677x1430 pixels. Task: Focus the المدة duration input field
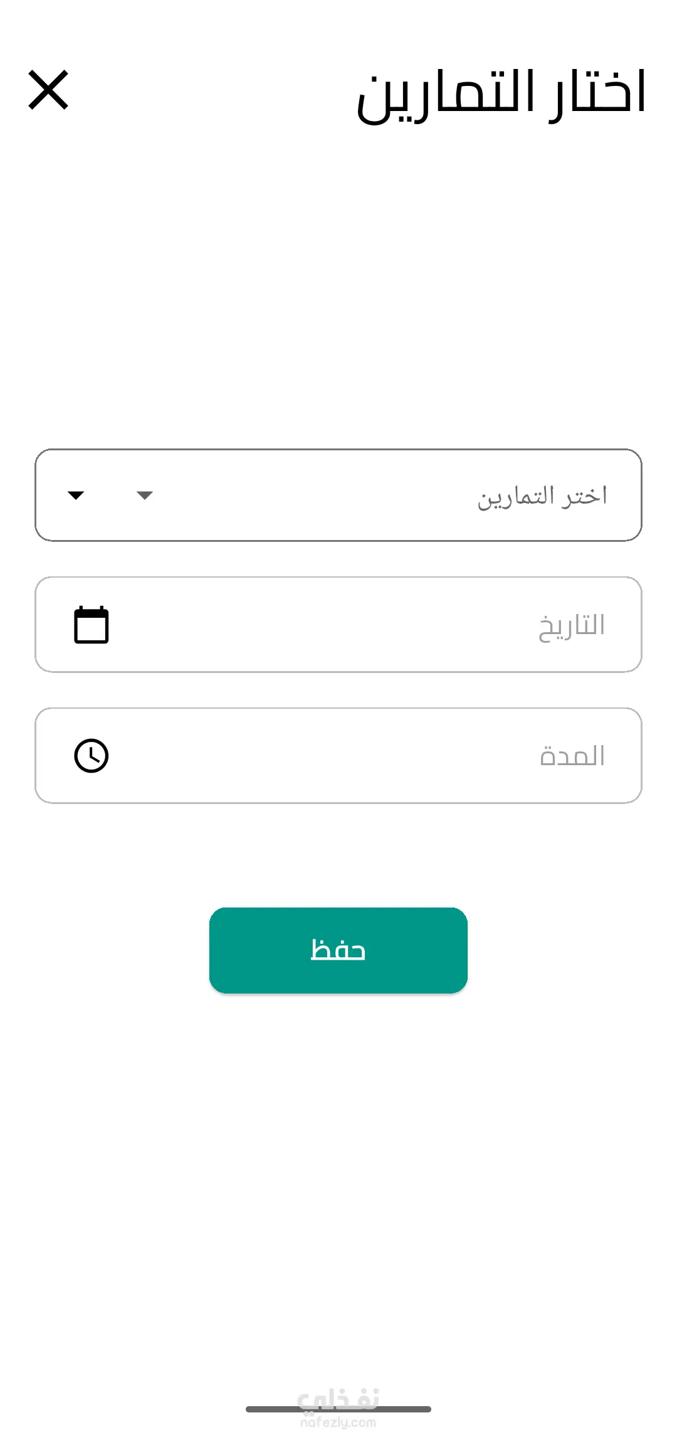point(338,756)
